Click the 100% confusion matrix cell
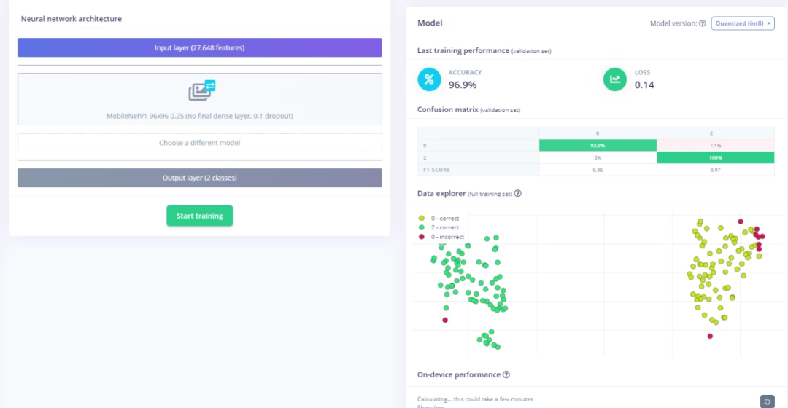 (x=715, y=157)
